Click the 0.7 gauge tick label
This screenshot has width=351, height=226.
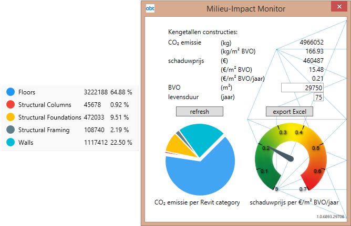[303, 189]
